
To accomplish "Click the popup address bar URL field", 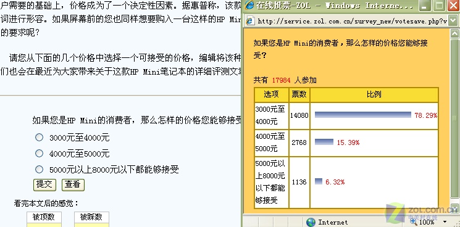I will tap(352, 21).
